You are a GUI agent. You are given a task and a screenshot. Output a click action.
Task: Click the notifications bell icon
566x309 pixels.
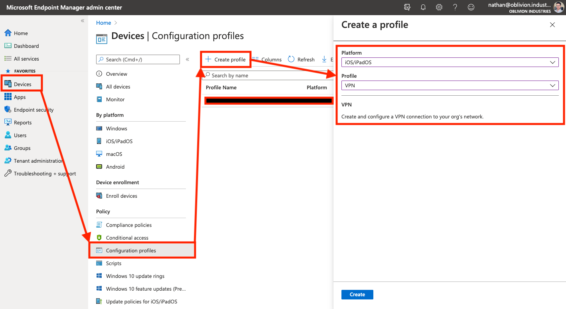pyautogui.click(x=423, y=7)
